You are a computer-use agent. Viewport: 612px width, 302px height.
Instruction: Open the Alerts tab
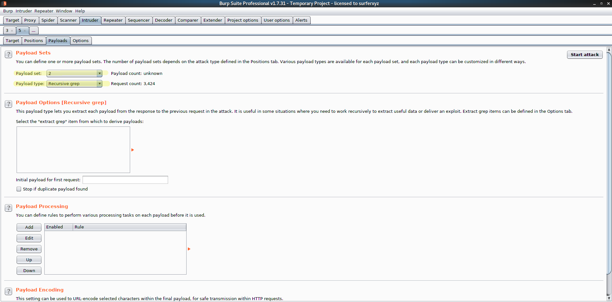pyautogui.click(x=301, y=20)
